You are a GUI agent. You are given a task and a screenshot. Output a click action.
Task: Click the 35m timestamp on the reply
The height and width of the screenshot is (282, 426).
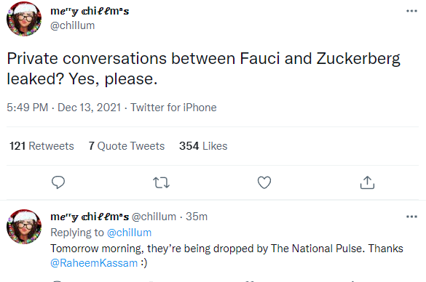pos(197,217)
